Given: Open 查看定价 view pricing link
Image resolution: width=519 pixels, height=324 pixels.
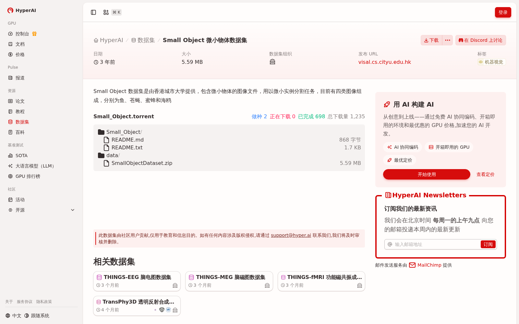Looking at the screenshot, I should point(485,174).
